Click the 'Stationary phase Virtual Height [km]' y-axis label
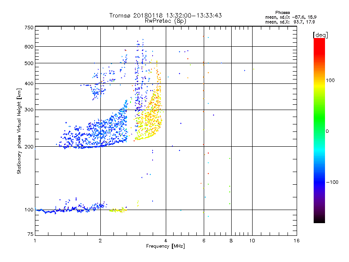The height and width of the screenshot is (262, 349). 19,131
